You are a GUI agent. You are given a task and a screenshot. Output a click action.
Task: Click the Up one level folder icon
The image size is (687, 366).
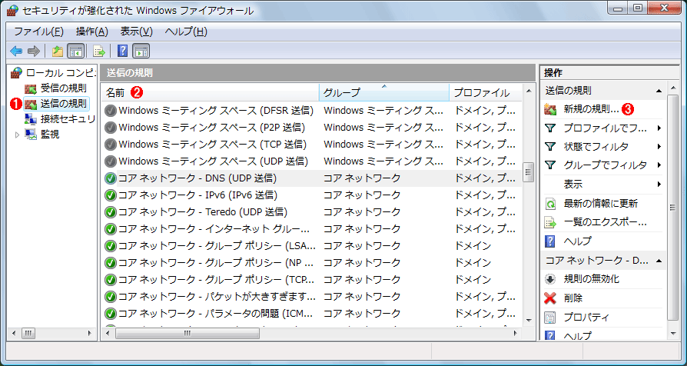[x=58, y=52]
